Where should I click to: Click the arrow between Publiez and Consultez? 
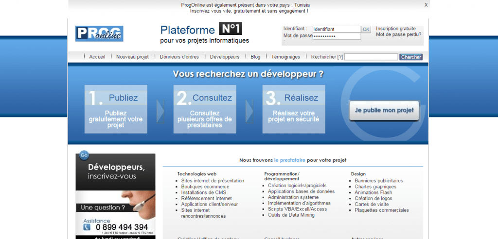point(160,112)
